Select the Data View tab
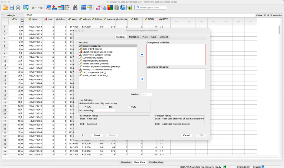The image size is (284, 168). (x=140, y=162)
